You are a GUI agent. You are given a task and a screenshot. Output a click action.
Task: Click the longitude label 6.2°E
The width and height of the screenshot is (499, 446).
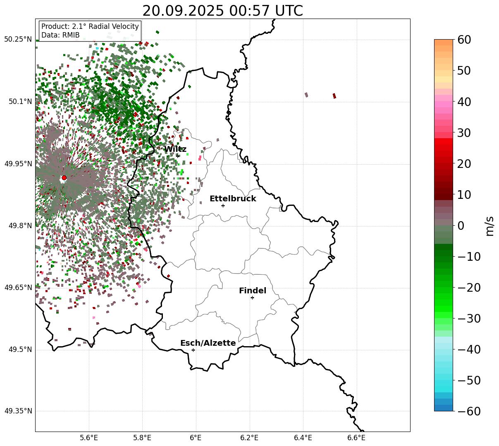click(x=249, y=438)
